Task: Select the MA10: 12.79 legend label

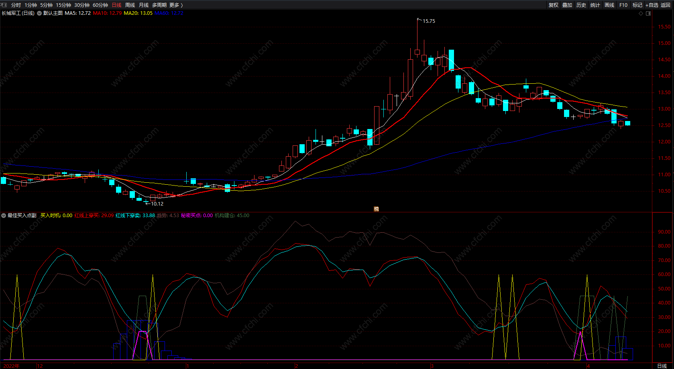Action: pos(107,13)
